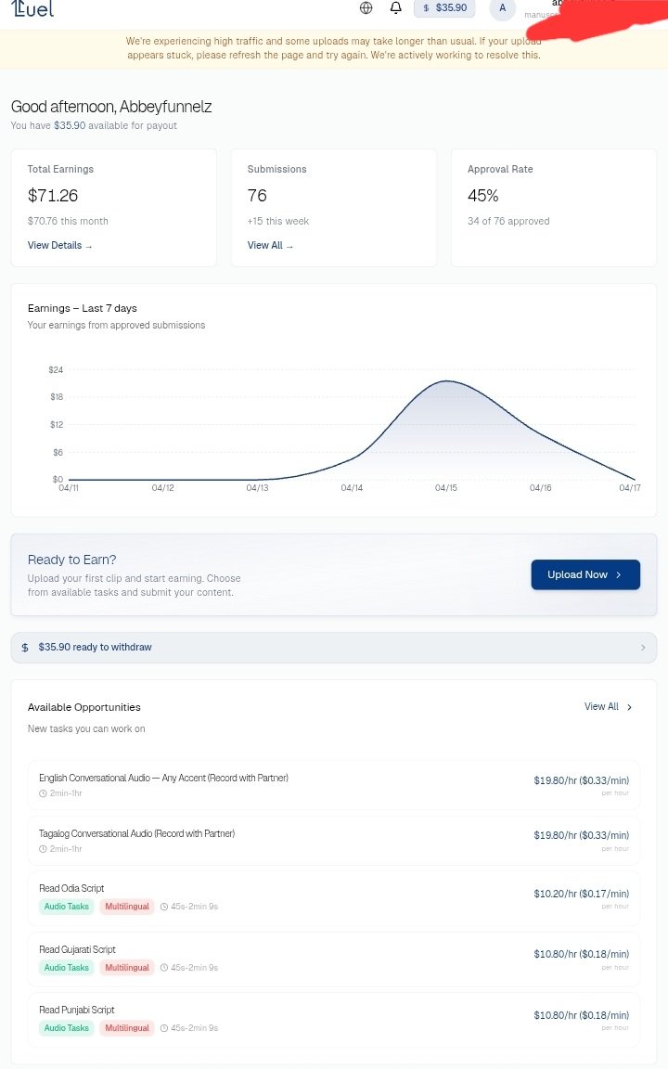Click the '+15 this week' text
The height and width of the screenshot is (1069, 668).
(278, 221)
